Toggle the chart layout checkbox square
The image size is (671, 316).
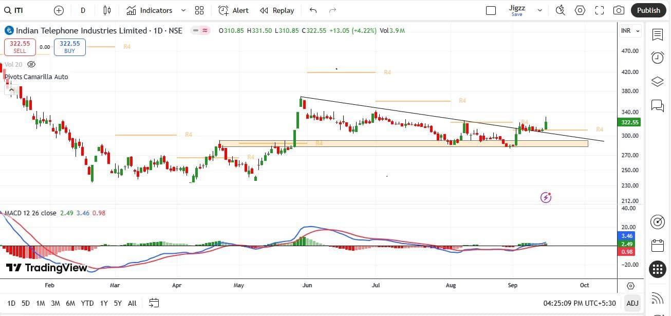coord(491,10)
